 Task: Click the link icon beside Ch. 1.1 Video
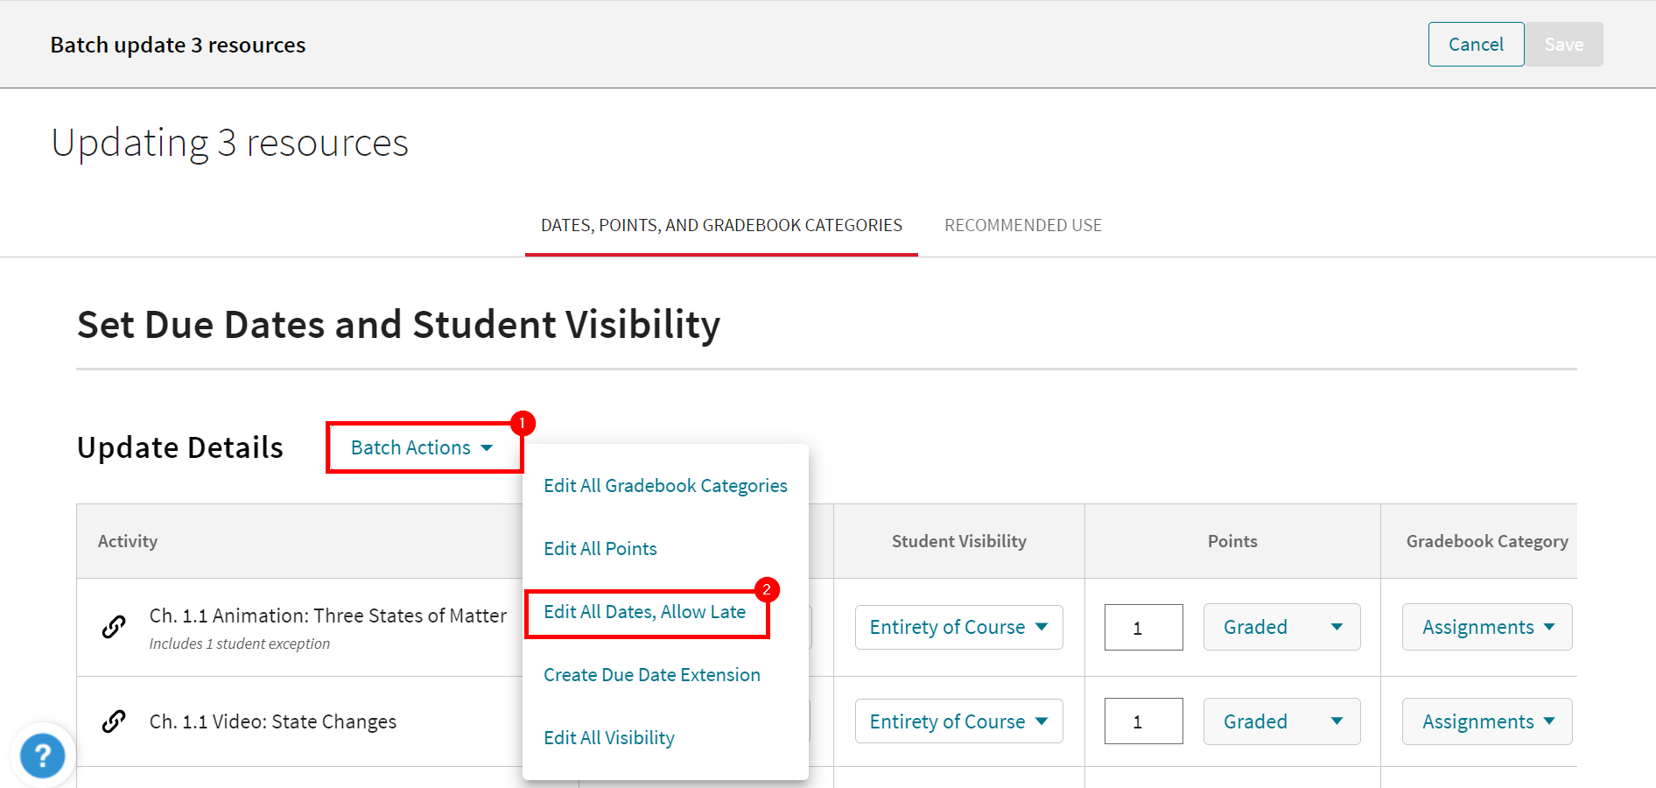pyautogui.click(x=113, y=721)
